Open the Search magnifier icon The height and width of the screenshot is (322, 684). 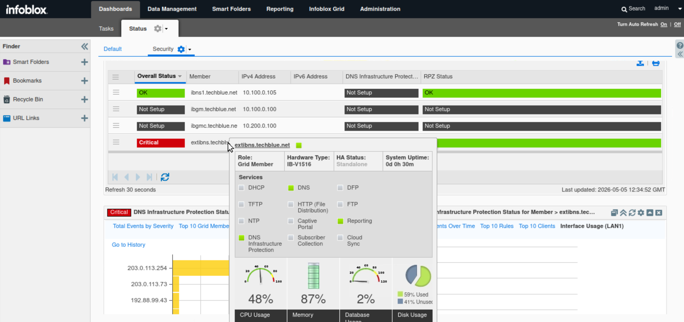pyautogui.click(x=624, y=9)
